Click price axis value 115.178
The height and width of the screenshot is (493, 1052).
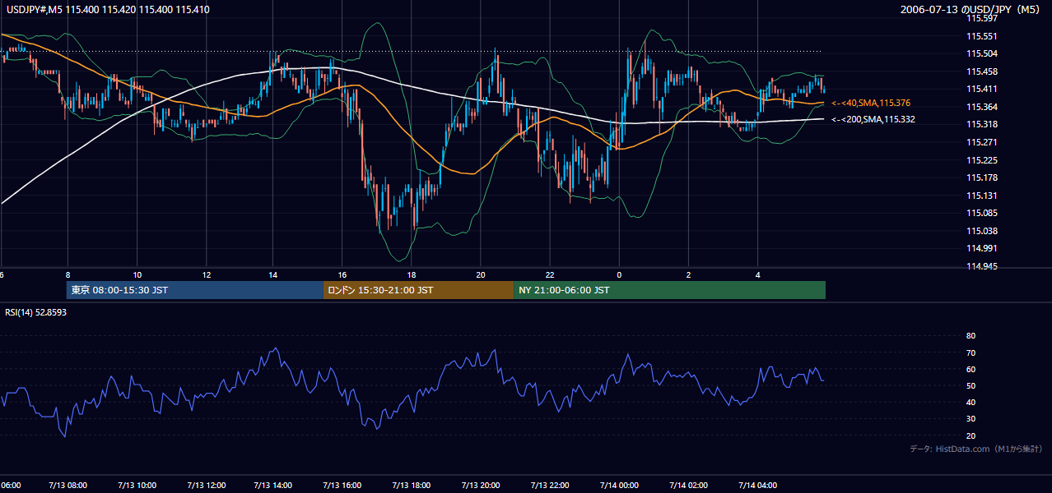point(981,177)
